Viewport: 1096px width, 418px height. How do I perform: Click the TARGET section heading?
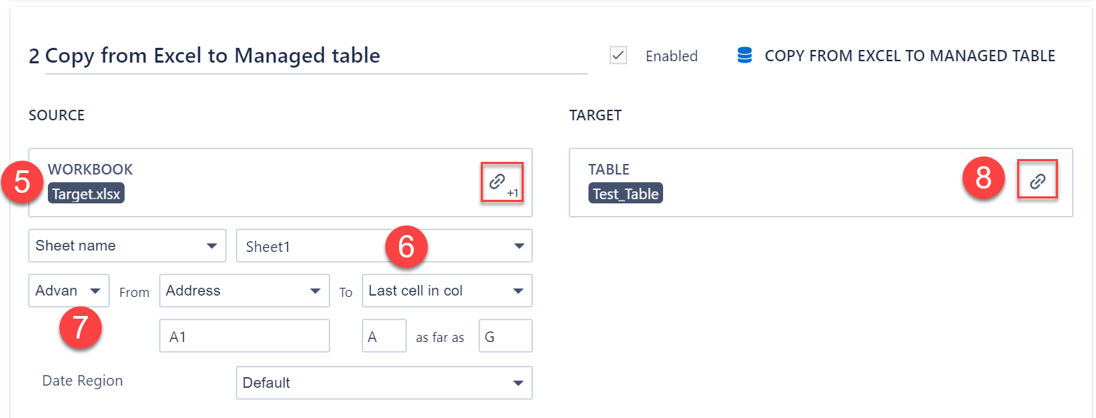tap(596, 115)
